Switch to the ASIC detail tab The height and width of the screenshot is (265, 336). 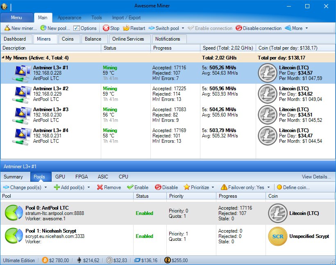click(103, 176)
